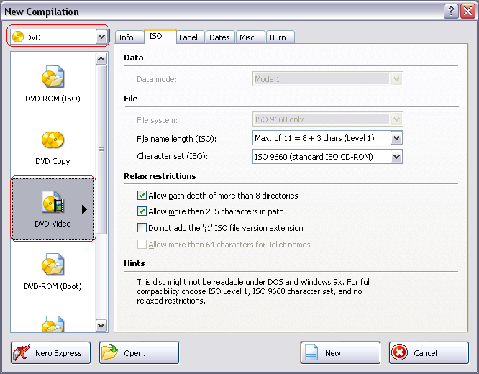Choose the DVD Copy disc icon
Image resolution: width=479 pixels, height=374 pixels.
(53, 141)
